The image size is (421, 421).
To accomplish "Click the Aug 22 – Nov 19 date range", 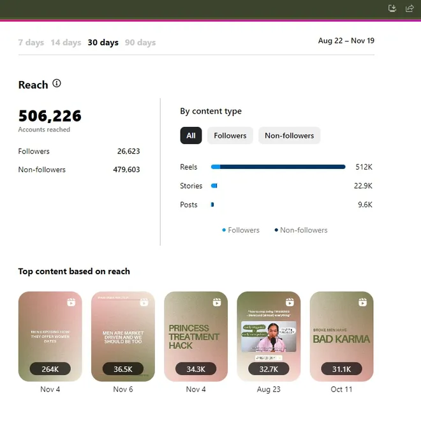I will (346, 41).
